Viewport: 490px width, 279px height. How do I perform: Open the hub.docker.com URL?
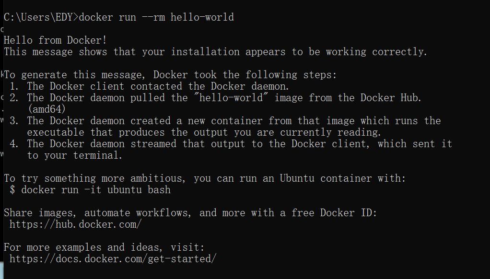(75, 224)
